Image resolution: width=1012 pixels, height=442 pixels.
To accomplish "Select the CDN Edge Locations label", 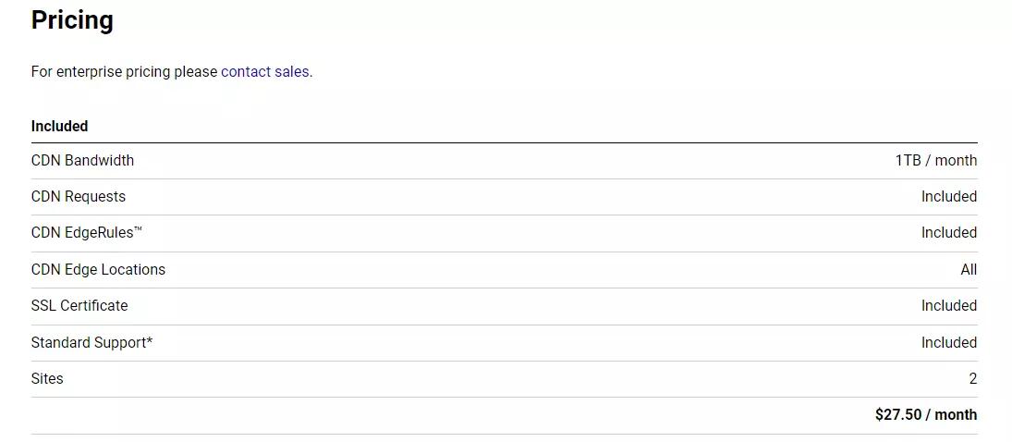I will pos(98,269).
